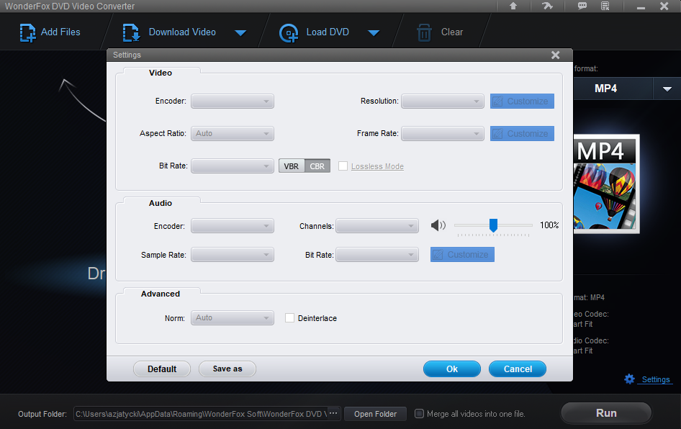
Task: Click the Default button
Action: 162,369
